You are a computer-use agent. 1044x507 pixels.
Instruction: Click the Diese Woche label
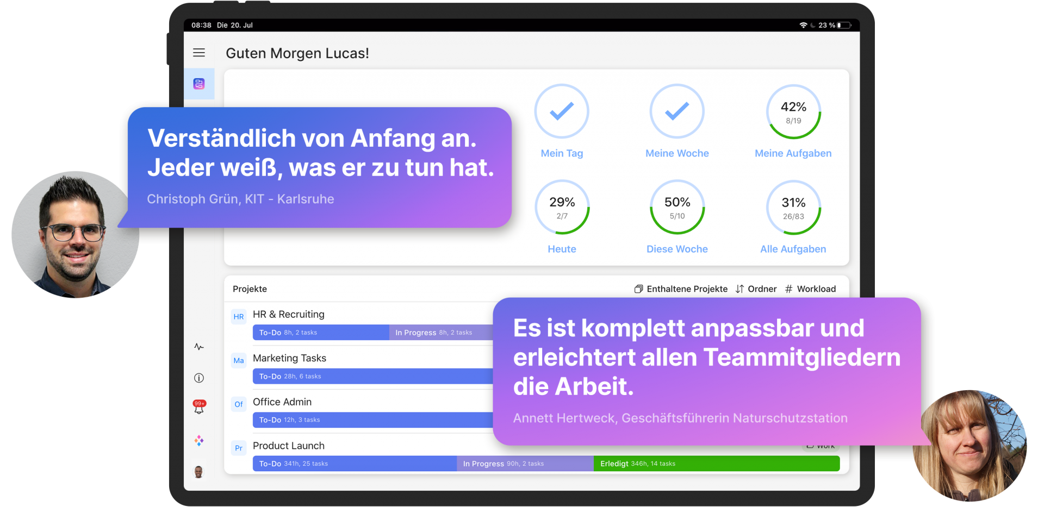pos(677,249)
